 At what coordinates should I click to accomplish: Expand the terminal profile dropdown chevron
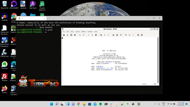click(x=54, y=19)
